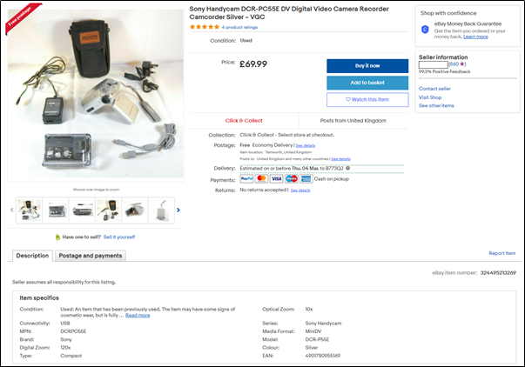
Task: Click the Buy it now button
Action: [367, 66]
